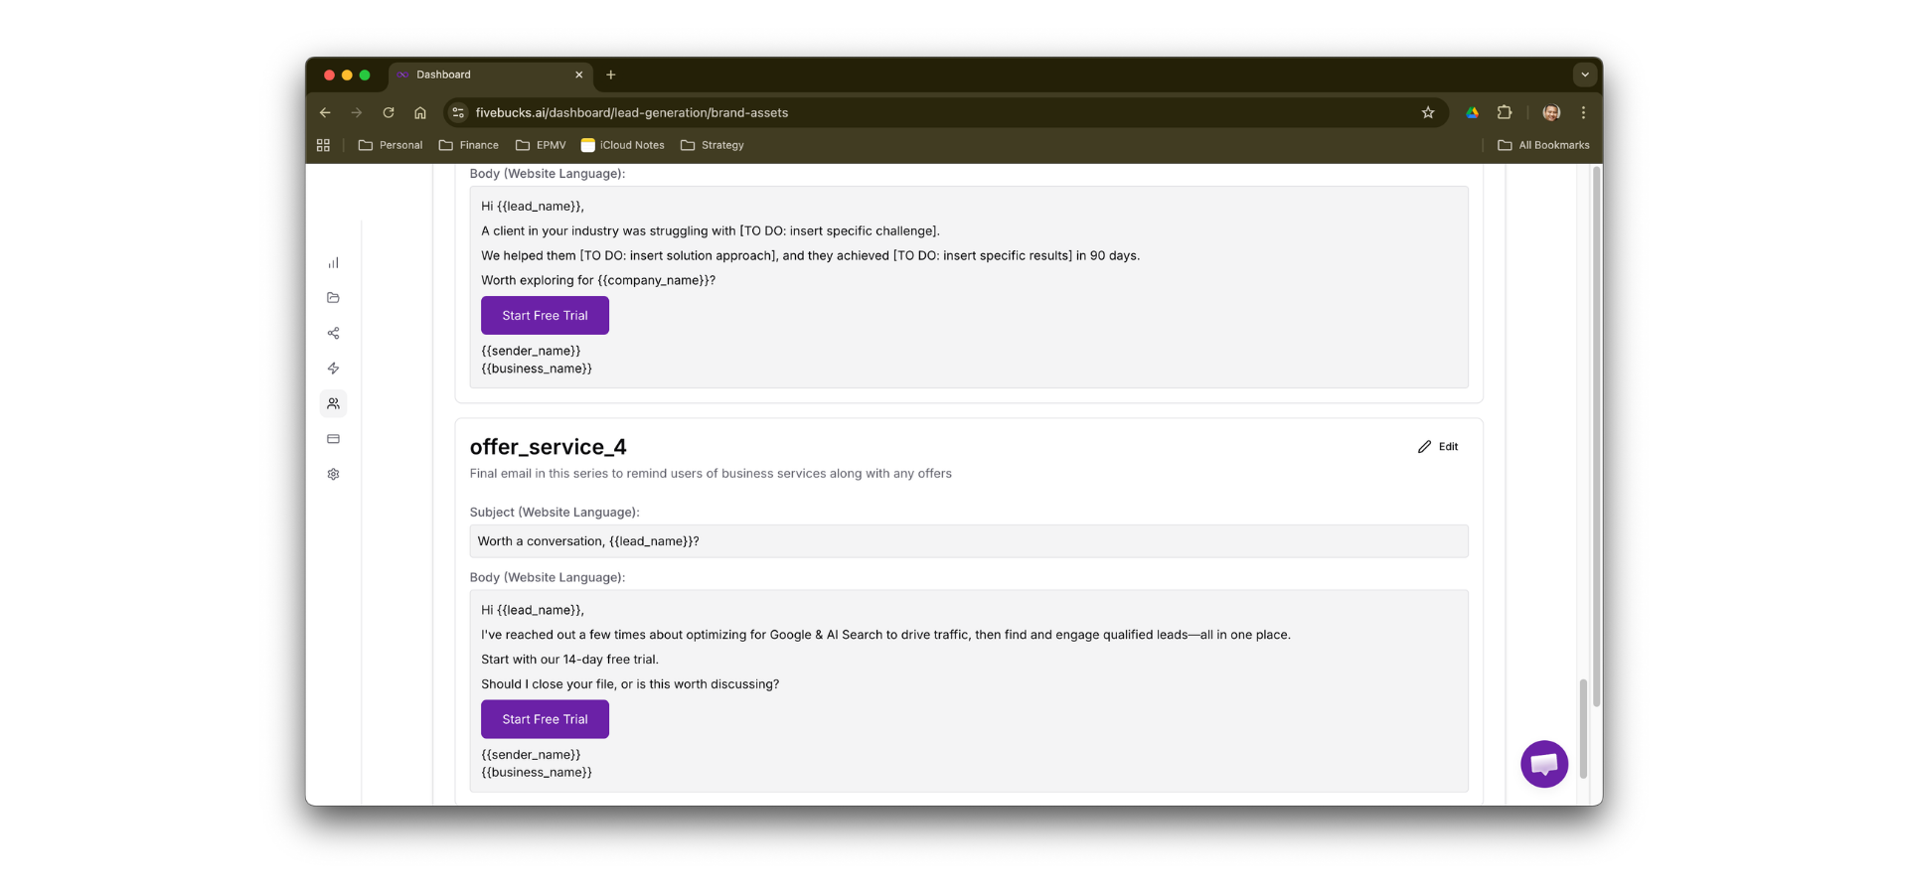Open the Strategy bookmarks folder
The image size is (1908, 894).
click(x=713, y=145)
